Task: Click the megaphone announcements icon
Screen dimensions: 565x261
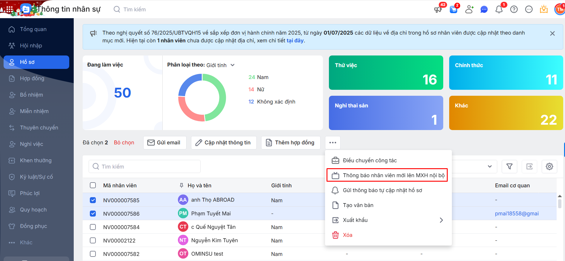Action: click(x=438, y=10)
